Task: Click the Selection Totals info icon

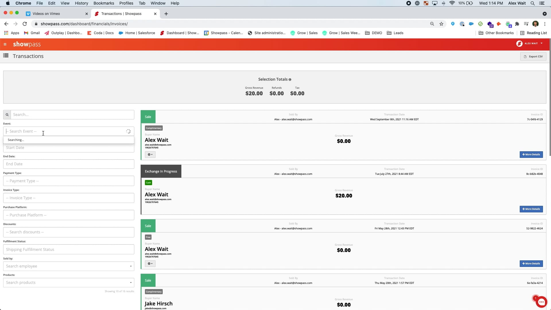Action: click(290, 80)
